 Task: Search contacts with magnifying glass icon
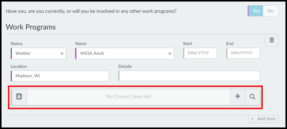point(252,97)
